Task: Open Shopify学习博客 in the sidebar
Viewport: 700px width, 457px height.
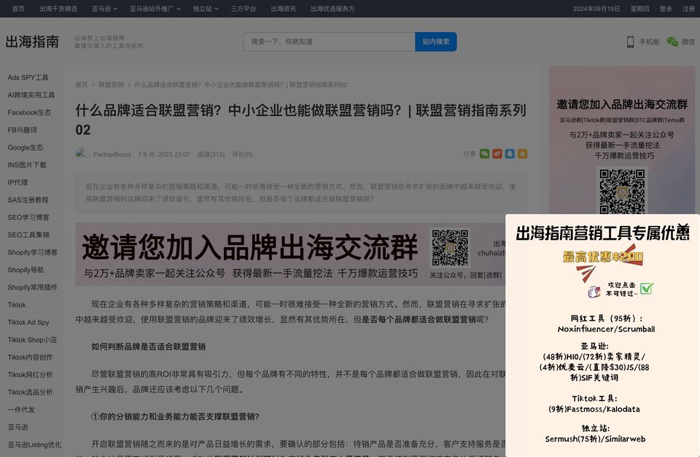Action: (32, 252)
